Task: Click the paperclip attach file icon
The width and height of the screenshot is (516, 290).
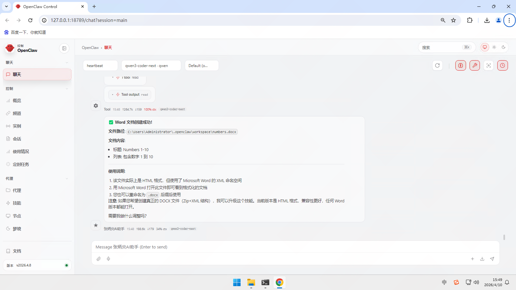Action: pyautogui.click(x=99, y=259)
